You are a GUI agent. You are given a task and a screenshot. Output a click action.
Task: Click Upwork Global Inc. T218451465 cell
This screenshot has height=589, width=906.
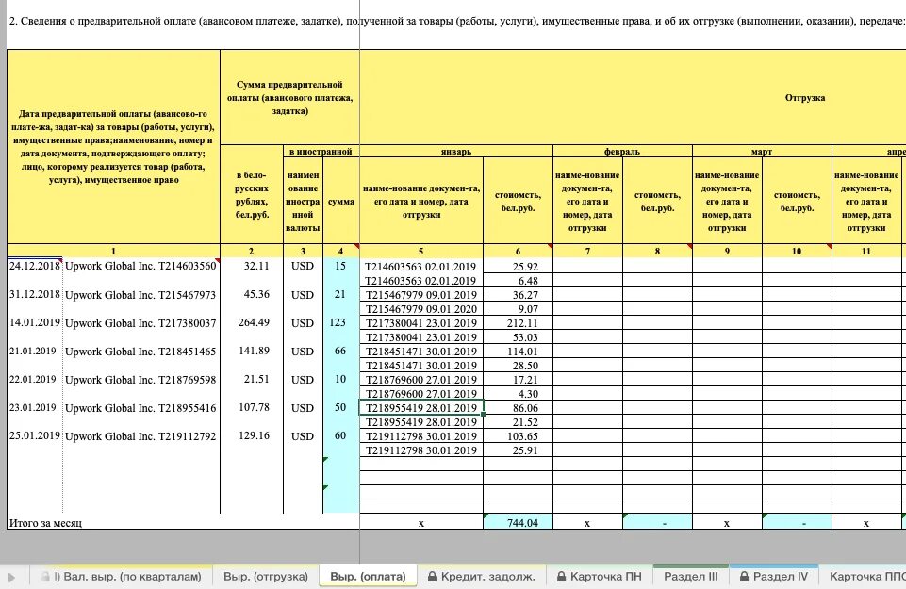click(x=141, y=352)
